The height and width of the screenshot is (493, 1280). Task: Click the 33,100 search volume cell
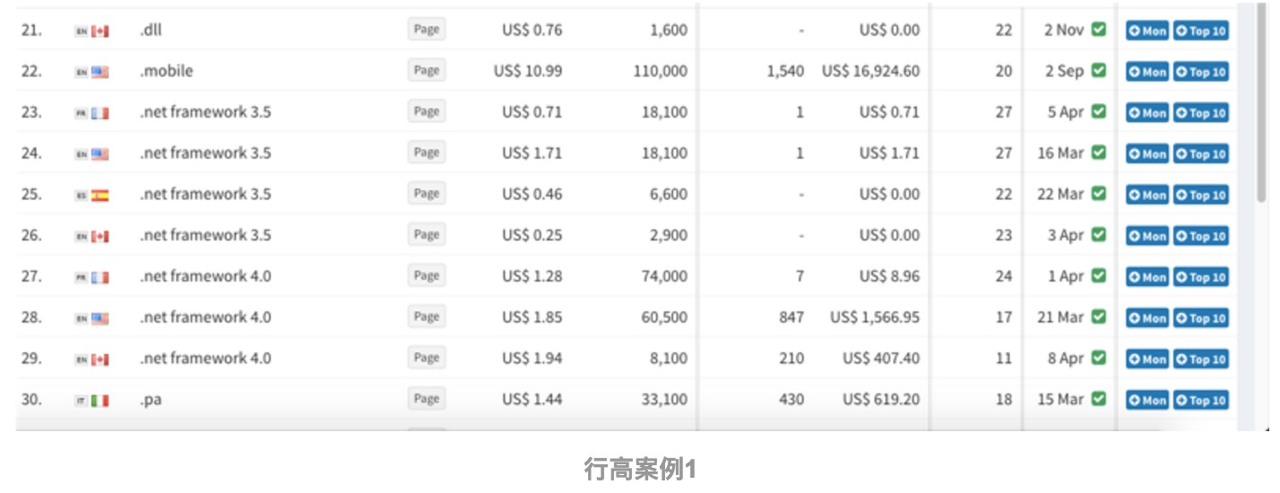pyautogui.click(x=664, y=399)
